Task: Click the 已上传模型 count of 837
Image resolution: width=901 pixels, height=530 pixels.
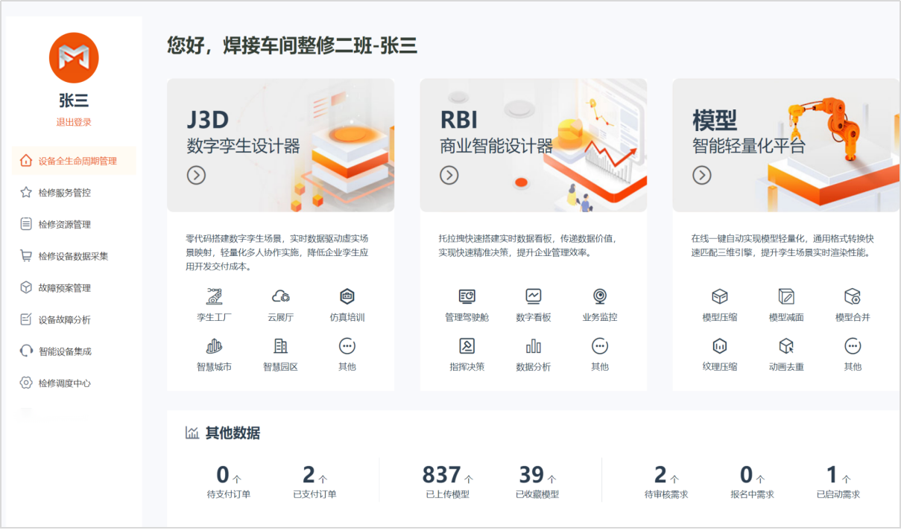Action: [441, 475]
